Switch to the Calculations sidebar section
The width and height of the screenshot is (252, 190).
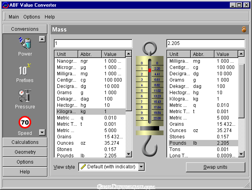pos(25,142)
